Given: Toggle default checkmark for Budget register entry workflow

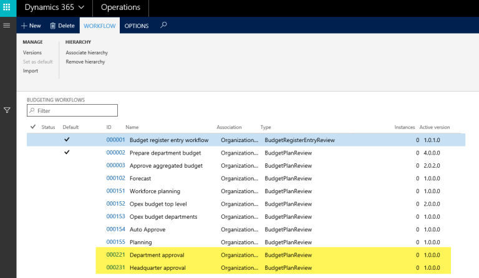Looking at the screenshot, I should click(x=67, y=140).
